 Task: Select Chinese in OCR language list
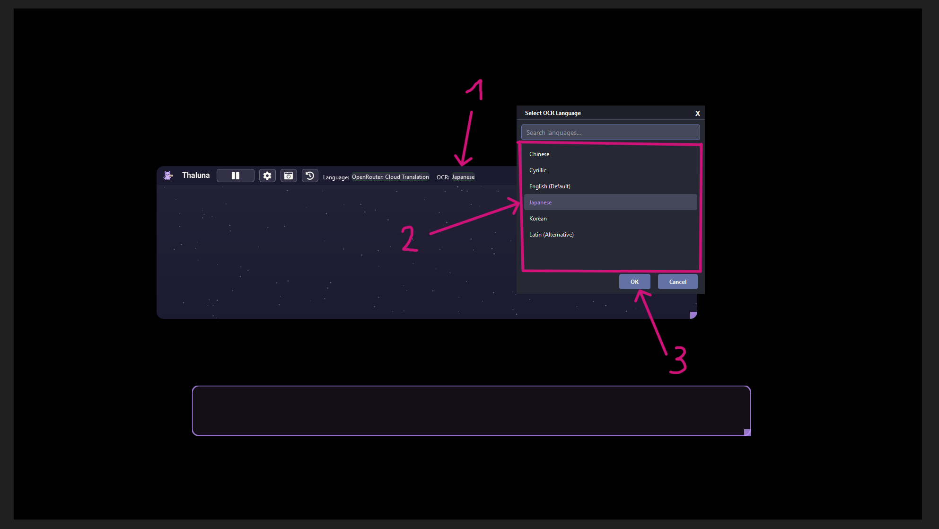click(539, 154)
